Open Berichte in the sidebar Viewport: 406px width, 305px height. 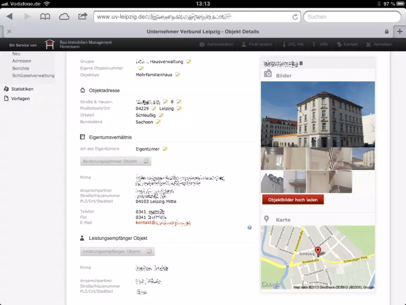tap(21, 69)
